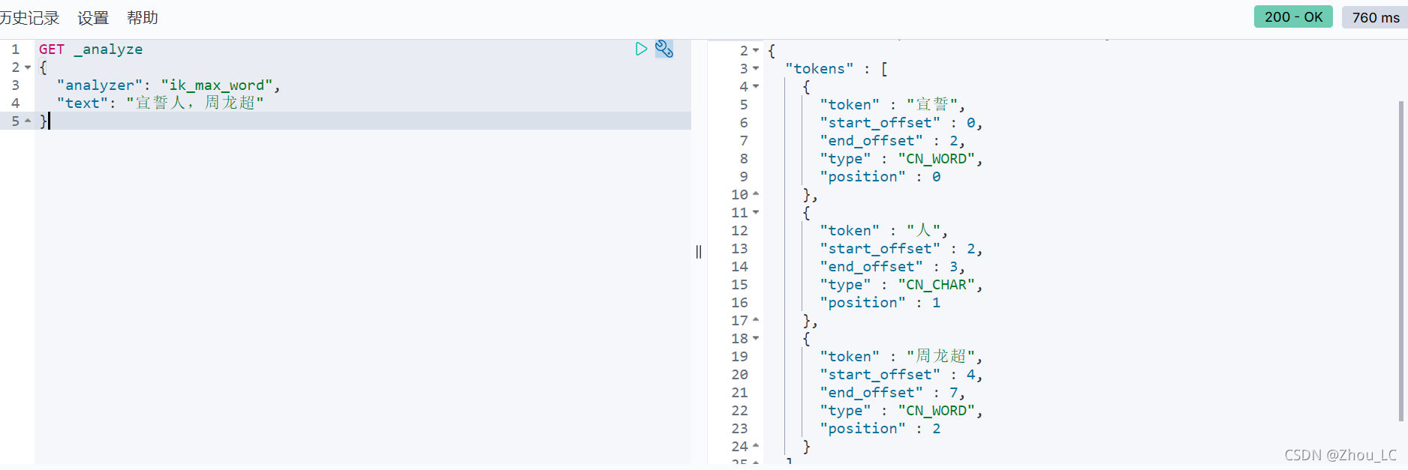Image resolution: width=1408 pixels, height=470 pixels.
Task: Collapse request body fold arrow at line 2
Action: pyautogui.click(x=28, y=67)
